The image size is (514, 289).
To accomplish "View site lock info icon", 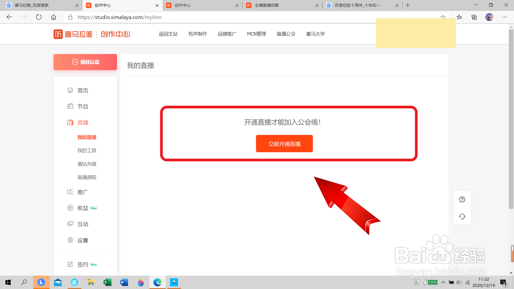I will coord(70,17).
